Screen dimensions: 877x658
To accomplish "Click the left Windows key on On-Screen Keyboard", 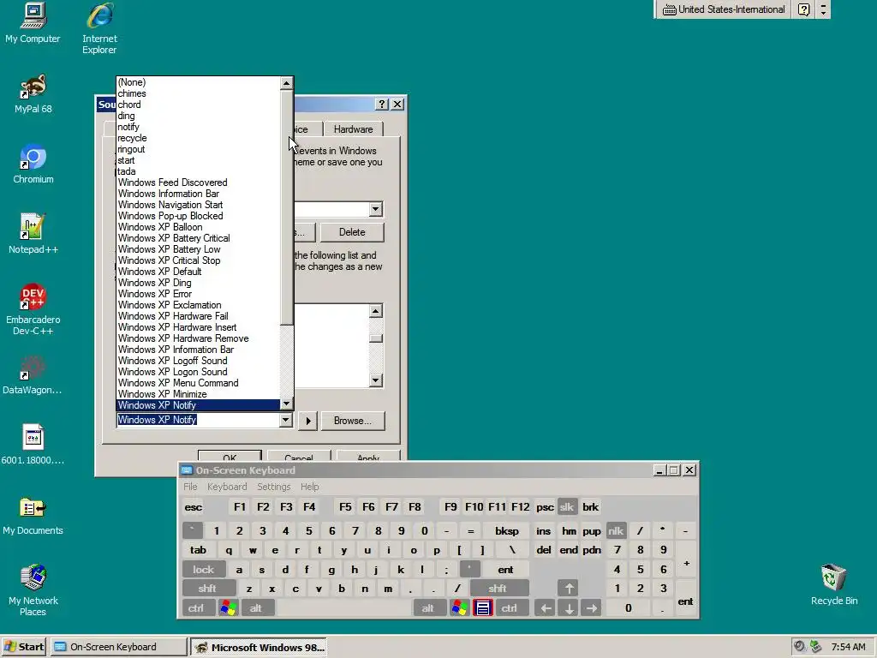I will 228,607.
